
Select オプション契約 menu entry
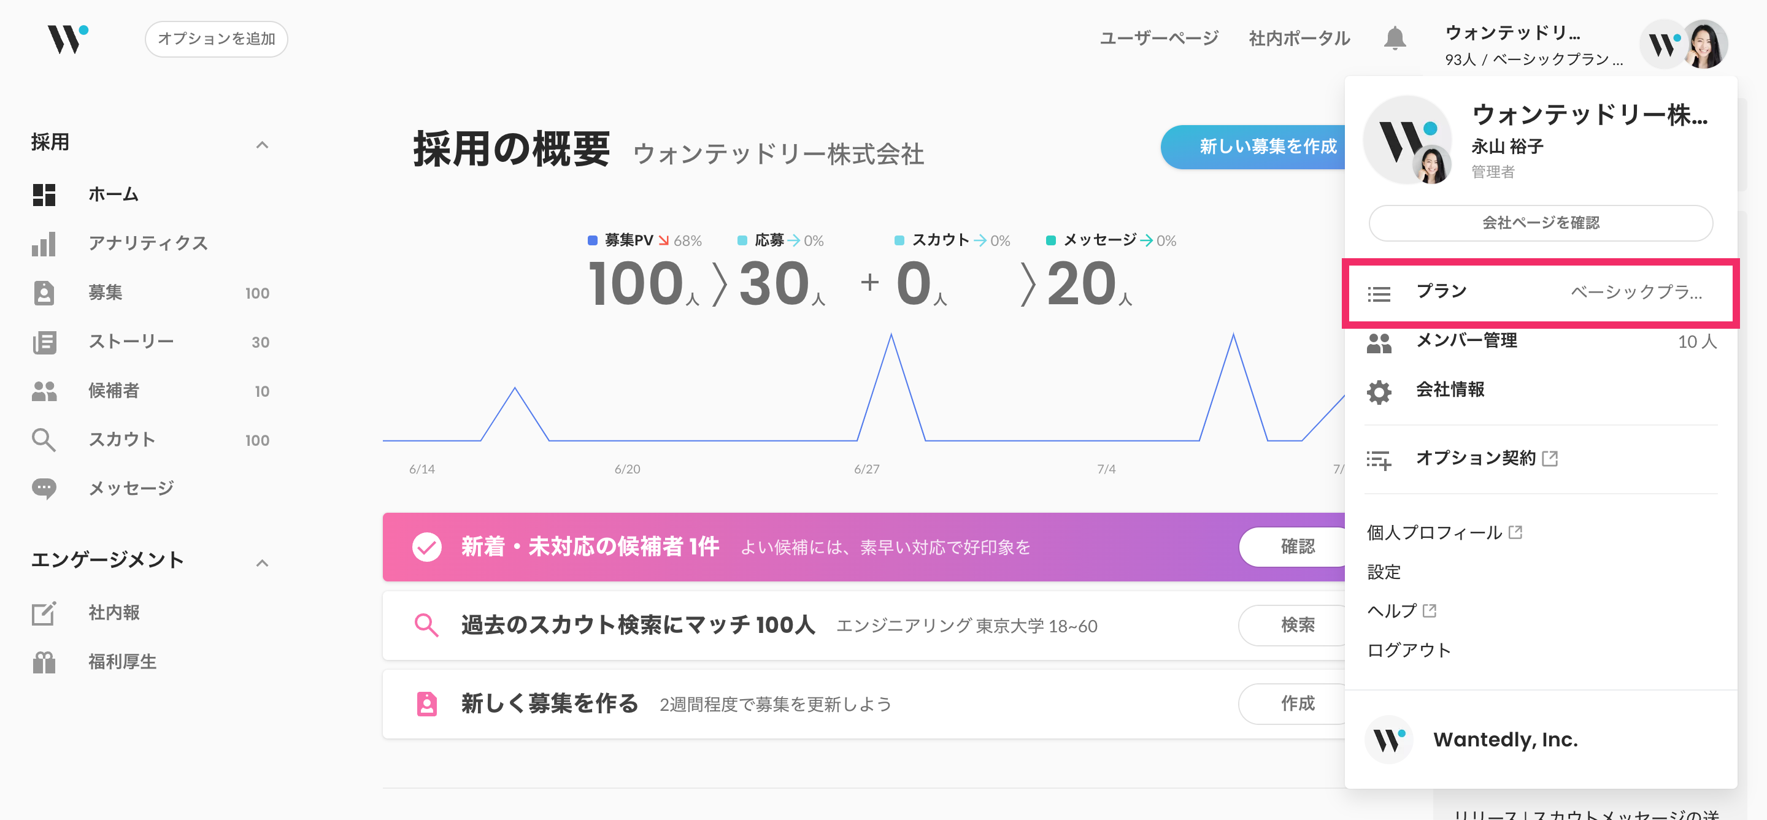(x=1540, y=459)
